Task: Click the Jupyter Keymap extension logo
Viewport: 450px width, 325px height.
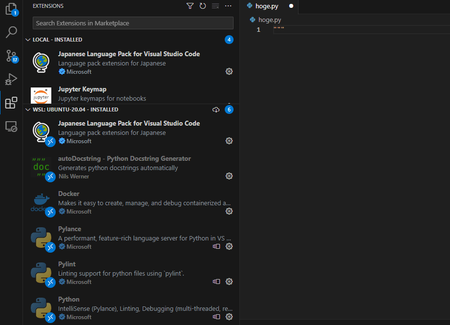Action: pyautogui.click(x=41, y=95)
